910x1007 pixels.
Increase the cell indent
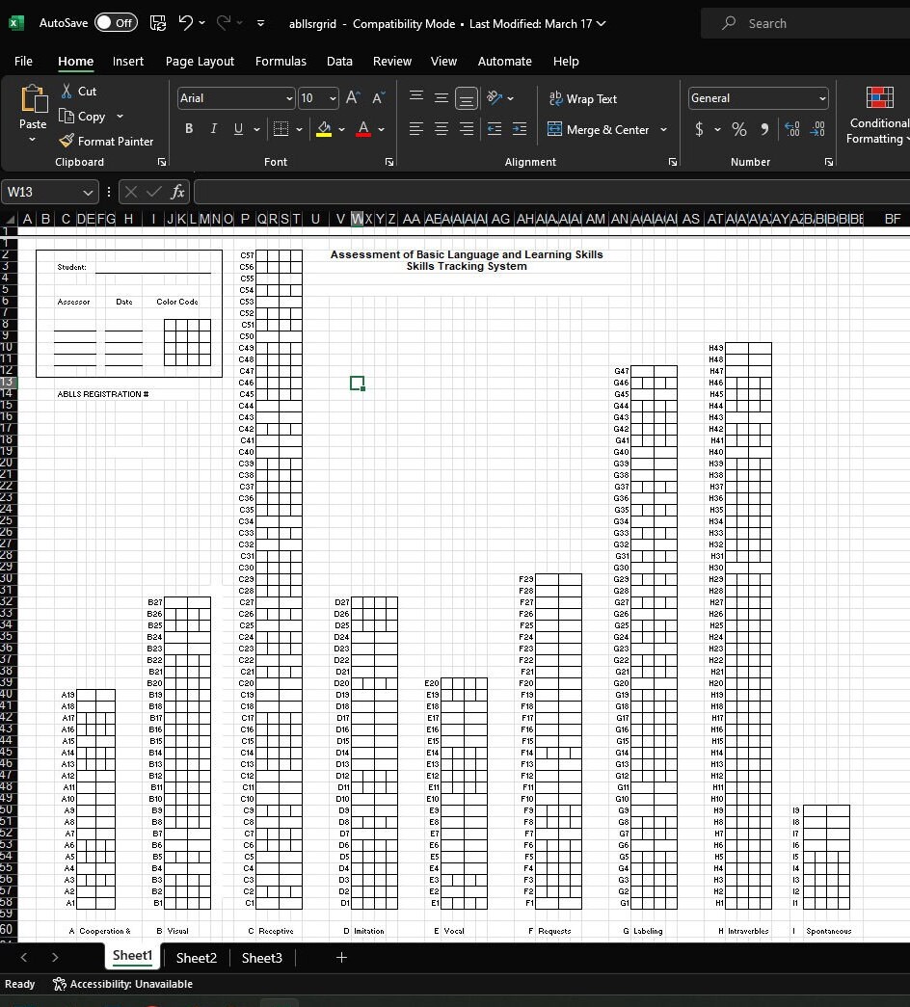click(520, 128)
